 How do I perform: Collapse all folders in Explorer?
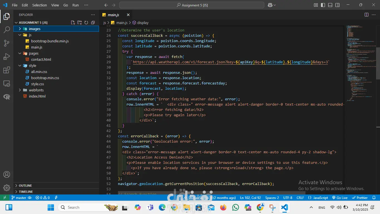[x=93, y=23]
